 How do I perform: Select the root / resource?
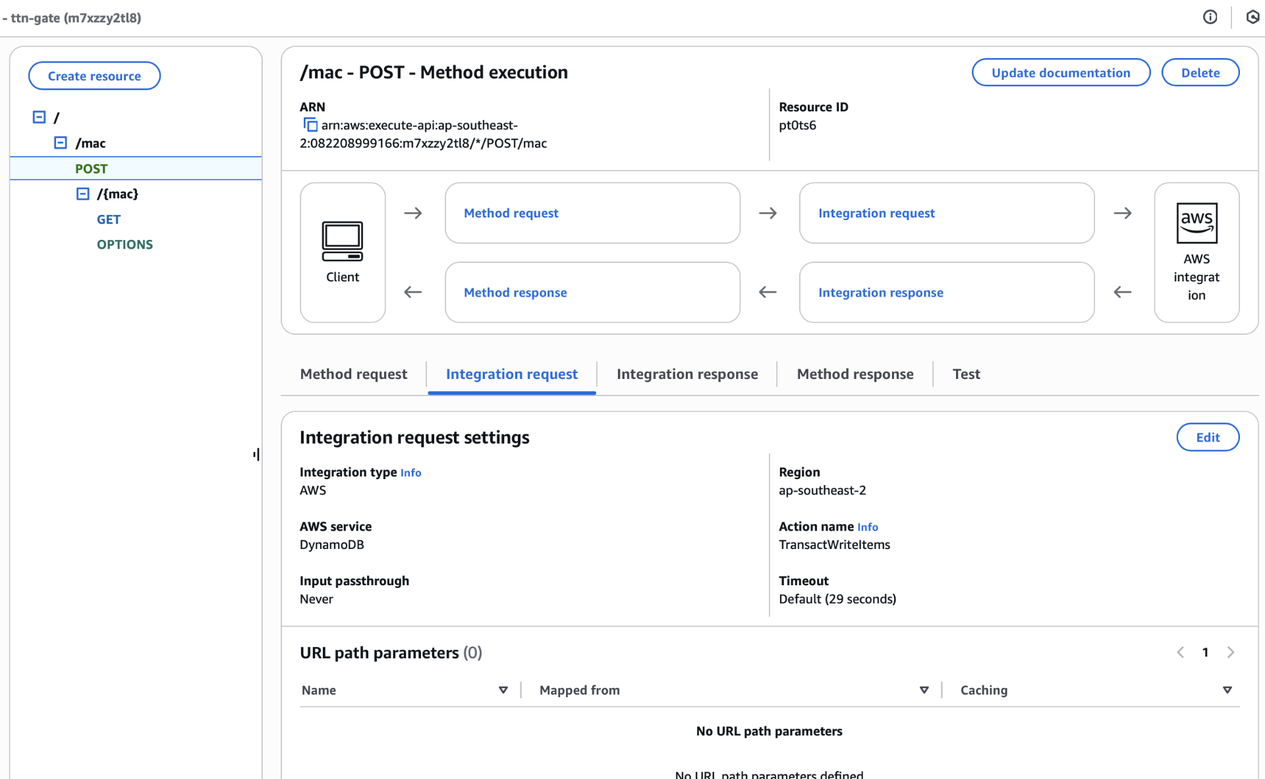(57, 117)
